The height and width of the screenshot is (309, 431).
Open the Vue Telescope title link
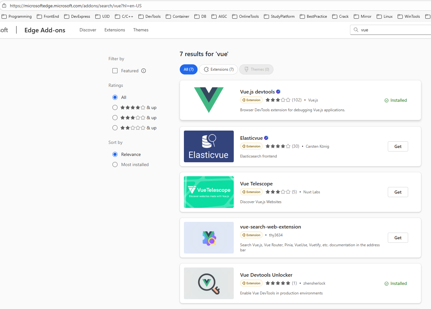point(256,183)
